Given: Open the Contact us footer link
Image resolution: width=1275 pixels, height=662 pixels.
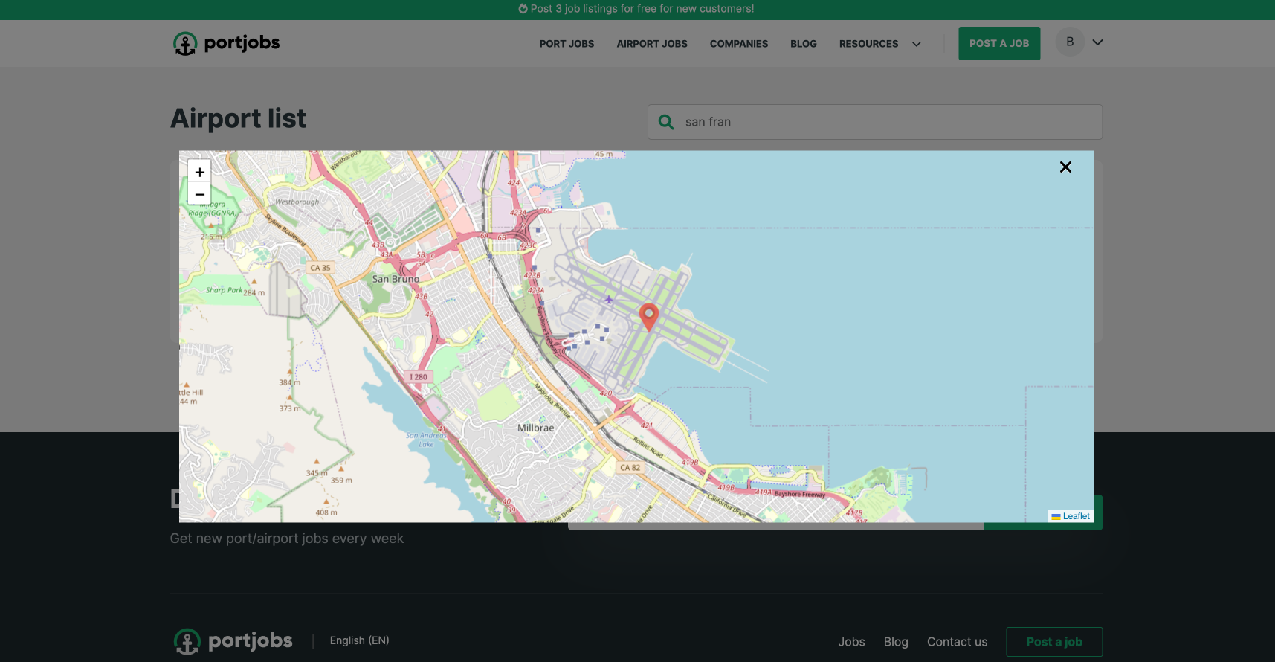Looking at the screenshot, I should tap(957, 642).
